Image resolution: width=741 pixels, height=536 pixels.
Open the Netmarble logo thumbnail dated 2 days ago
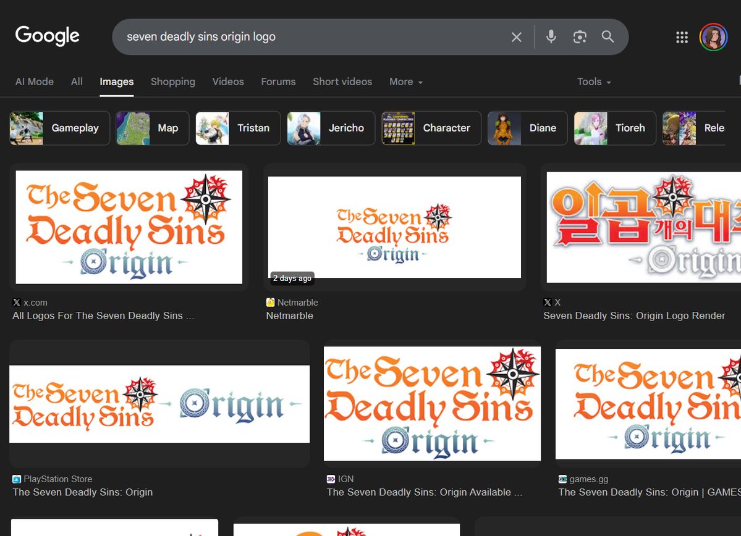coord(394,227)
